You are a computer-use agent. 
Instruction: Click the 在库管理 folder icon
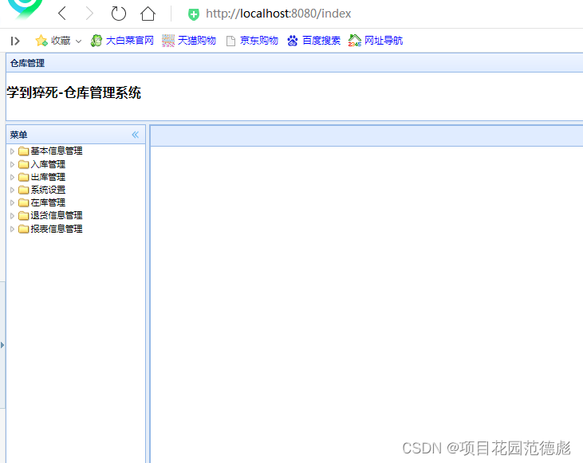[23, 202]
